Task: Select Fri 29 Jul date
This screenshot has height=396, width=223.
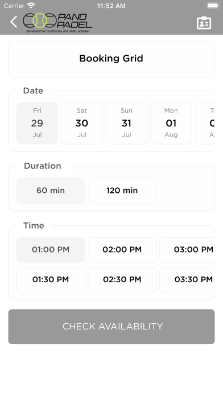Action: 37,123
